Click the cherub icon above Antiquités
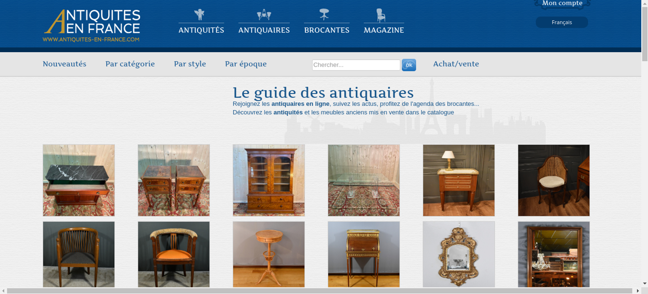The height and width of the screenshot is (294, 648). click(x=199, y=15)
